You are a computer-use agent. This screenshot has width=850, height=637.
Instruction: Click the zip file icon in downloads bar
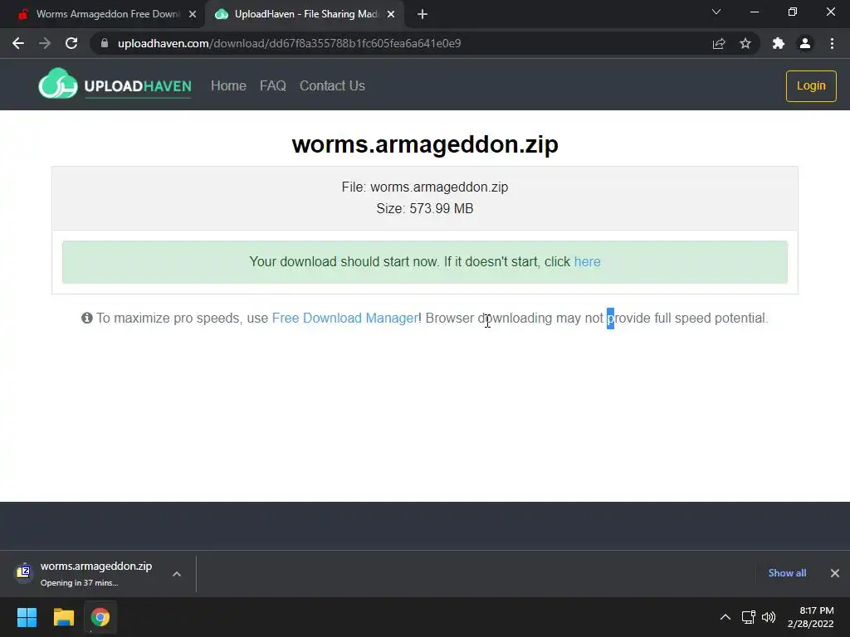tap(24, 572)
